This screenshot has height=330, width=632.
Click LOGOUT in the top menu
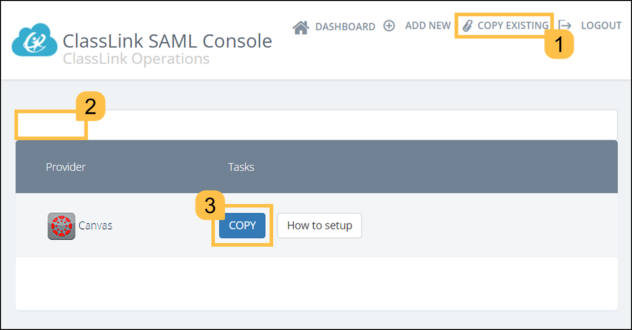601,25
